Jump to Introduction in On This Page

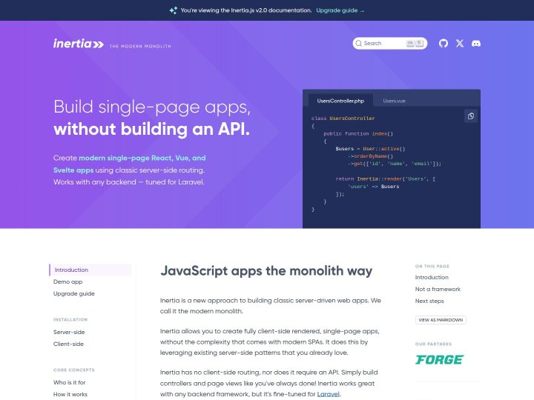(x=432, y=277)
